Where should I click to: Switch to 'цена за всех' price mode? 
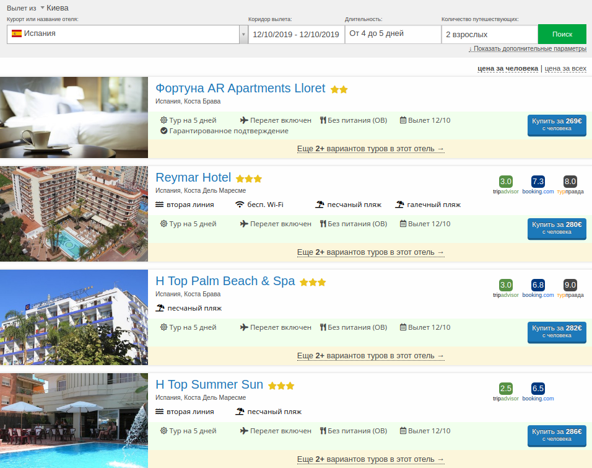coord(565,68)
